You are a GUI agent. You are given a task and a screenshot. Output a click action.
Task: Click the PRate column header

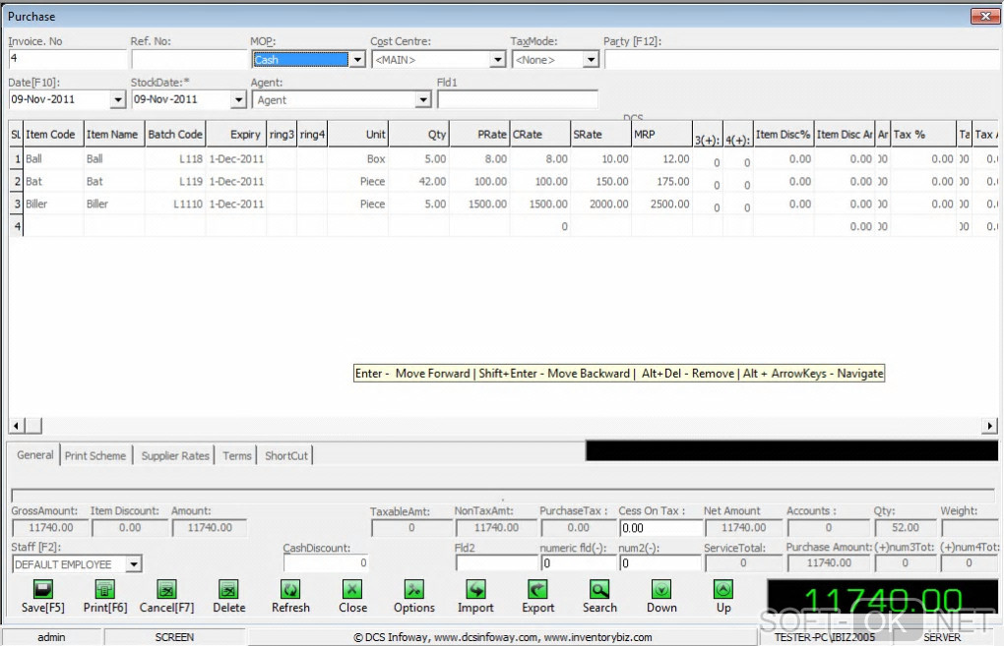coord(479,135)
